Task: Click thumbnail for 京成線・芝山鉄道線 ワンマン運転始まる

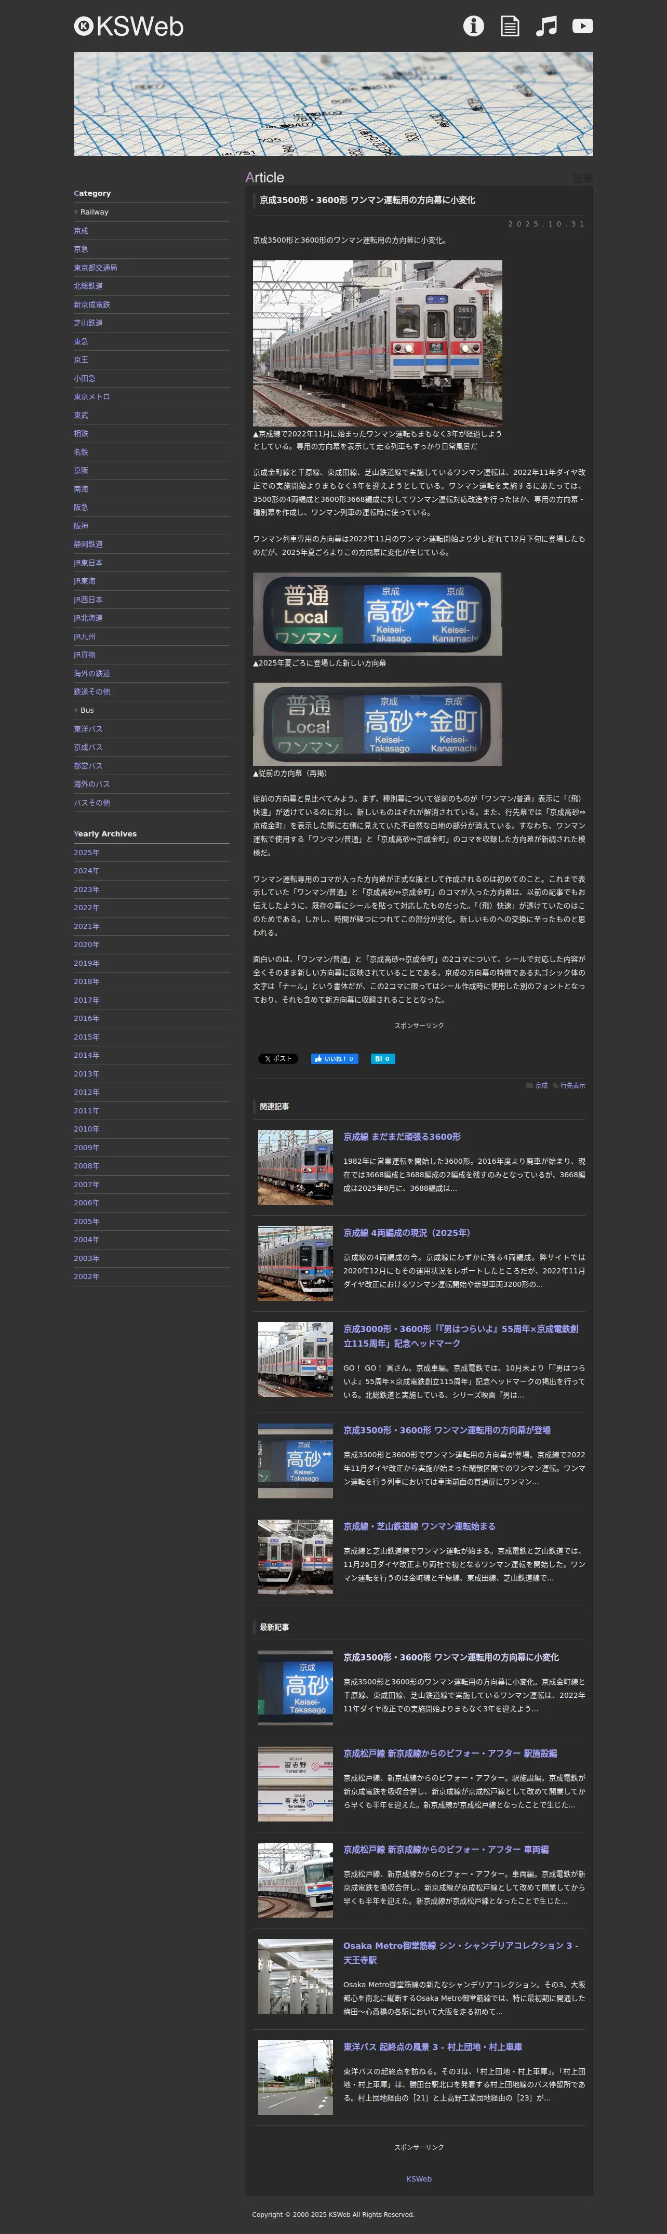Action: point(296,1556)
